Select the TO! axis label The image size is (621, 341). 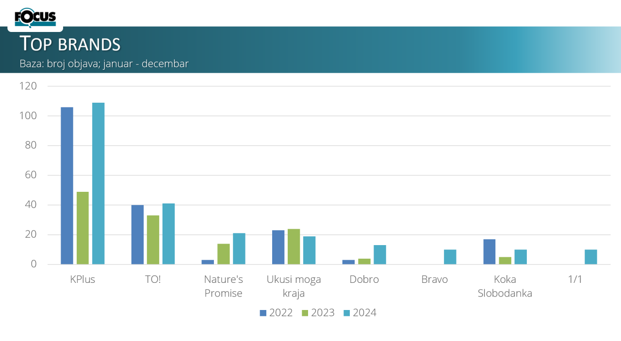click(x=153, y=279)
